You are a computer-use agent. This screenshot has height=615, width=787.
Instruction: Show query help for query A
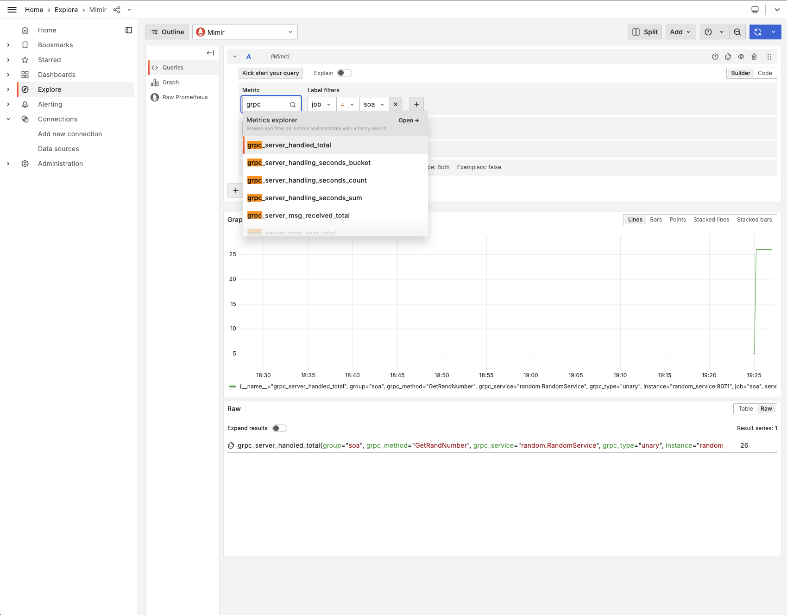click(715, 57)
